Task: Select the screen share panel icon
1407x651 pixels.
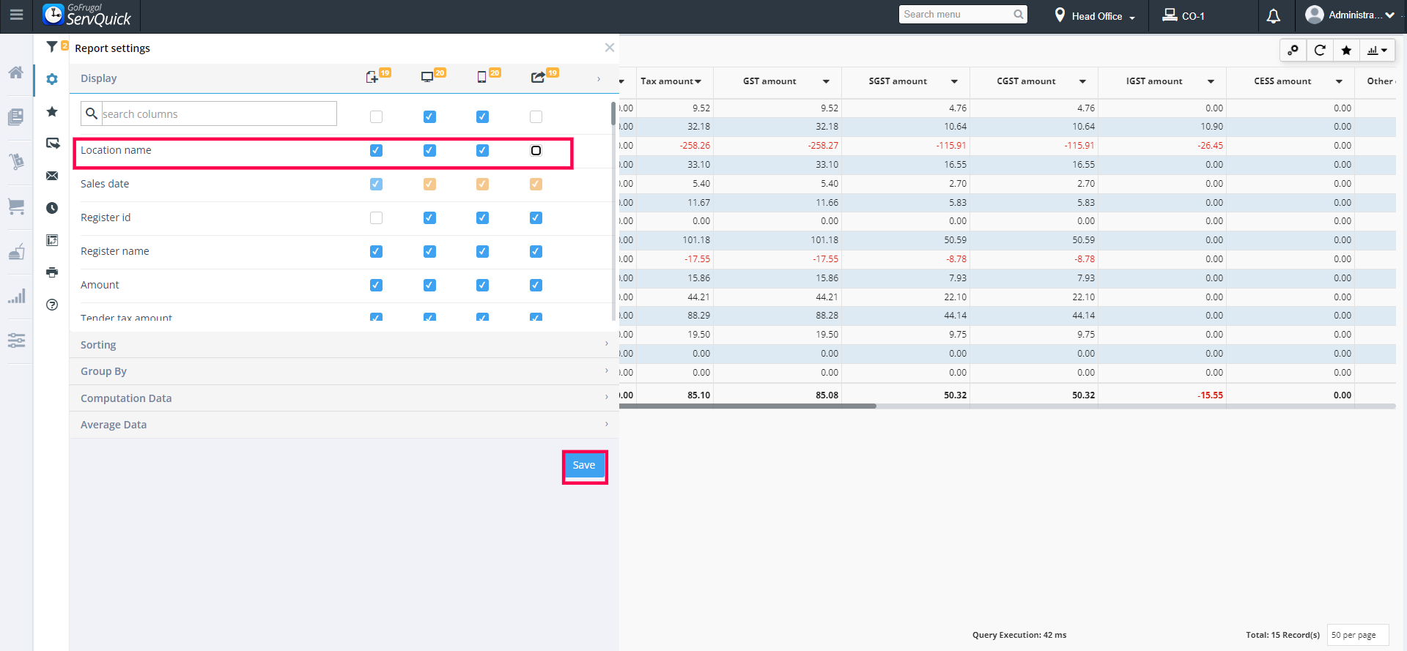Action: point(52,143)
